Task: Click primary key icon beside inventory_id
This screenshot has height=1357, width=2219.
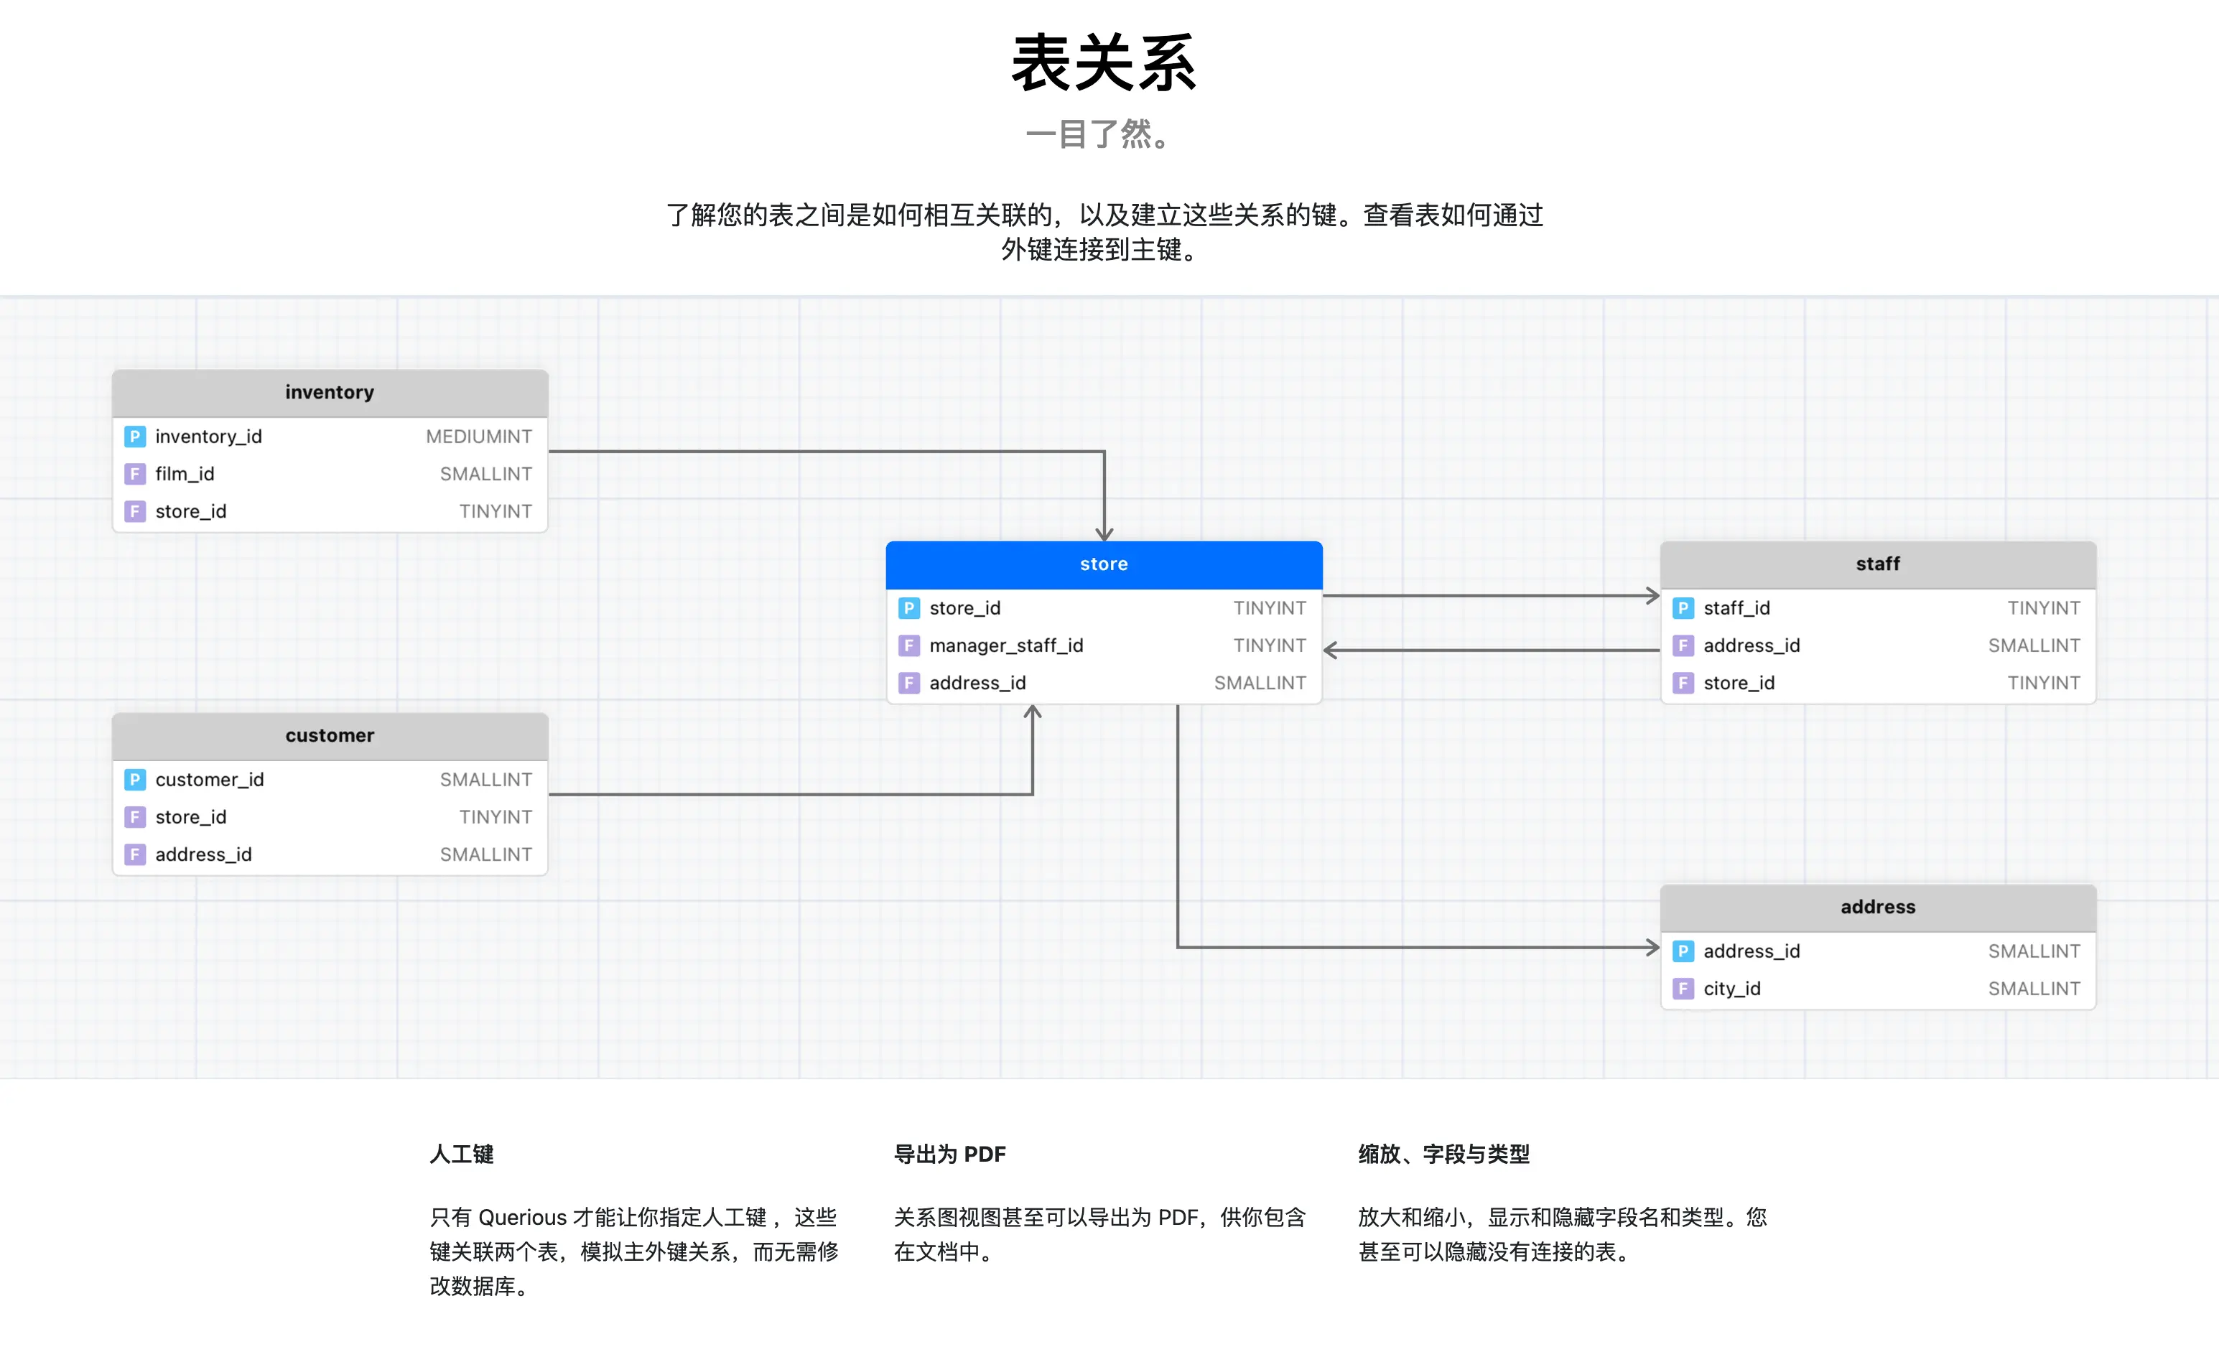Action: [135, 437]
